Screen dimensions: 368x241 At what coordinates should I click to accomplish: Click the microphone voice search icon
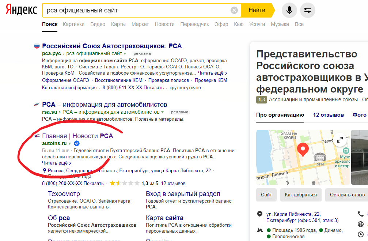[289, 10]
